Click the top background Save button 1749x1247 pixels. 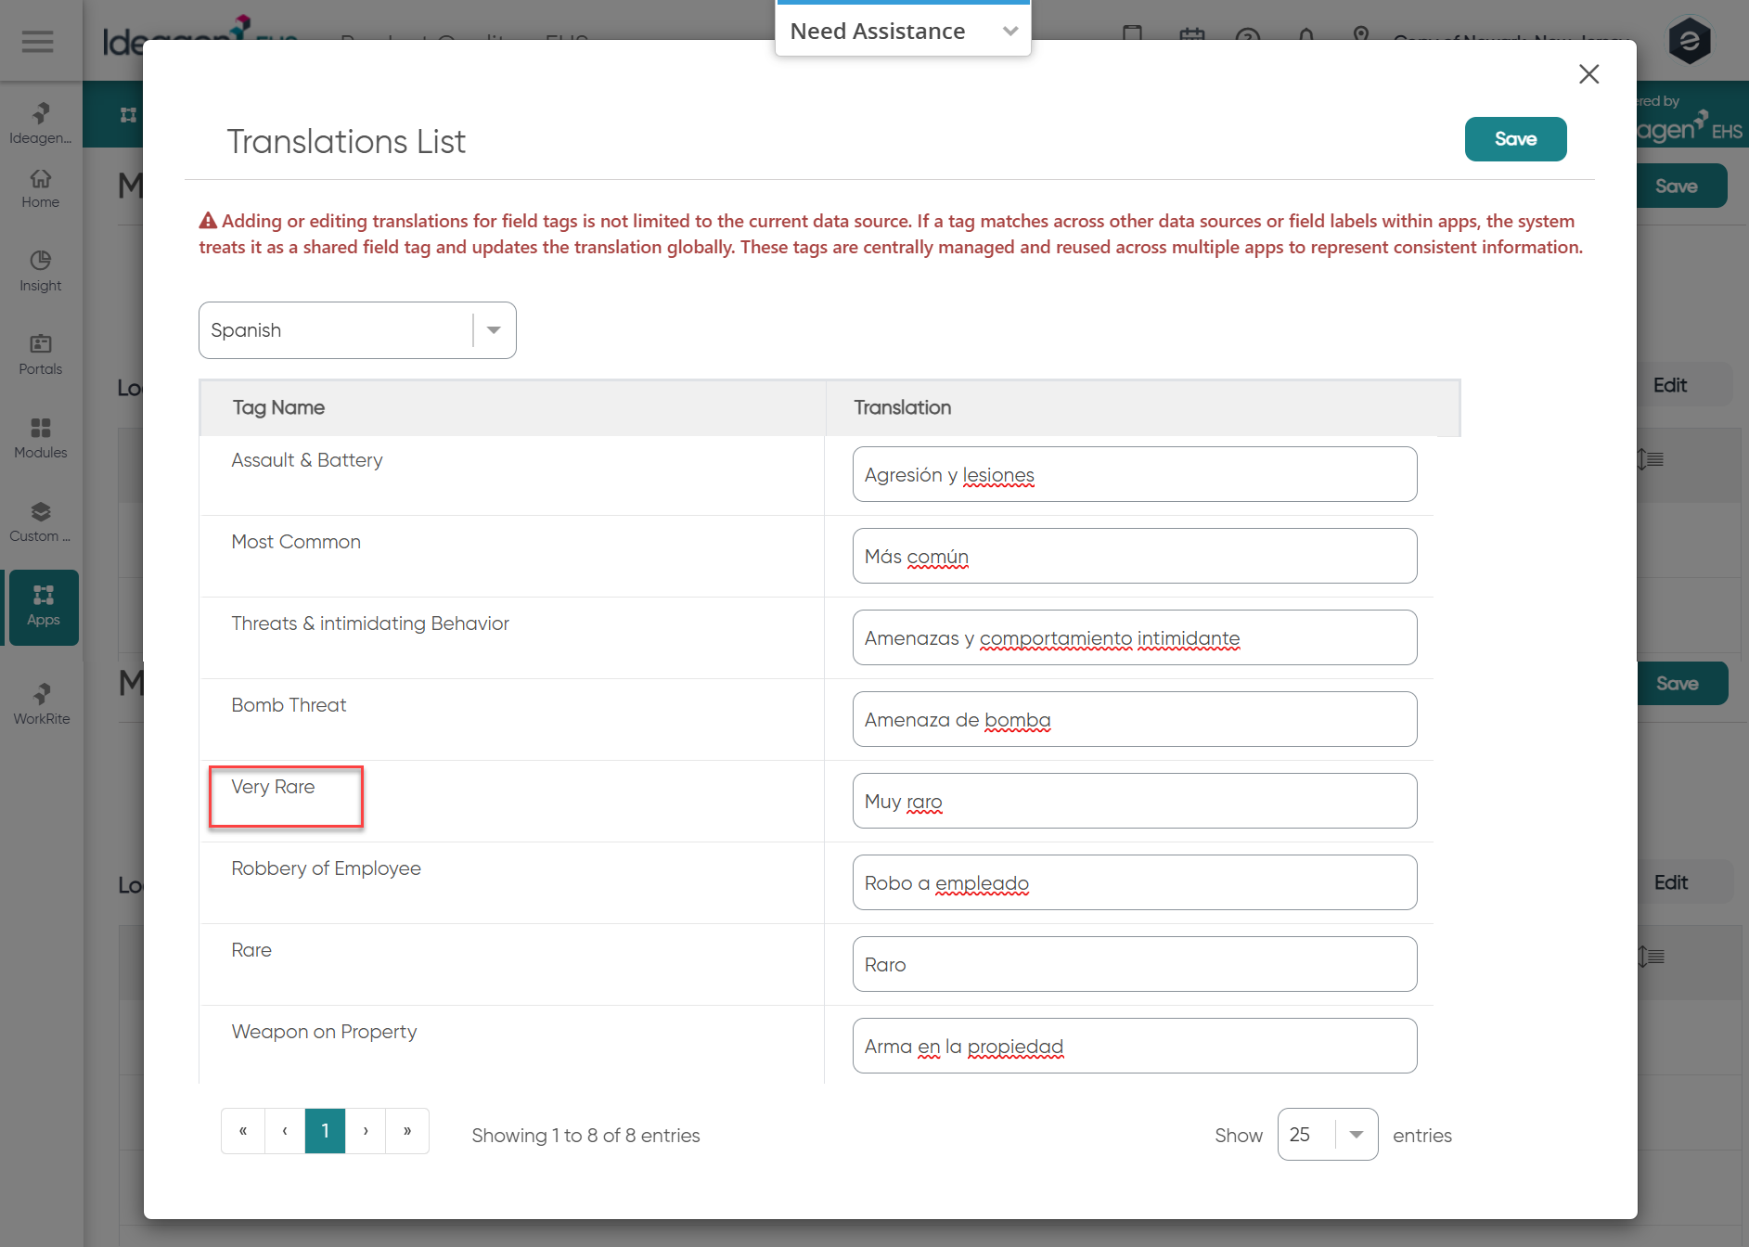point(1680,186)
